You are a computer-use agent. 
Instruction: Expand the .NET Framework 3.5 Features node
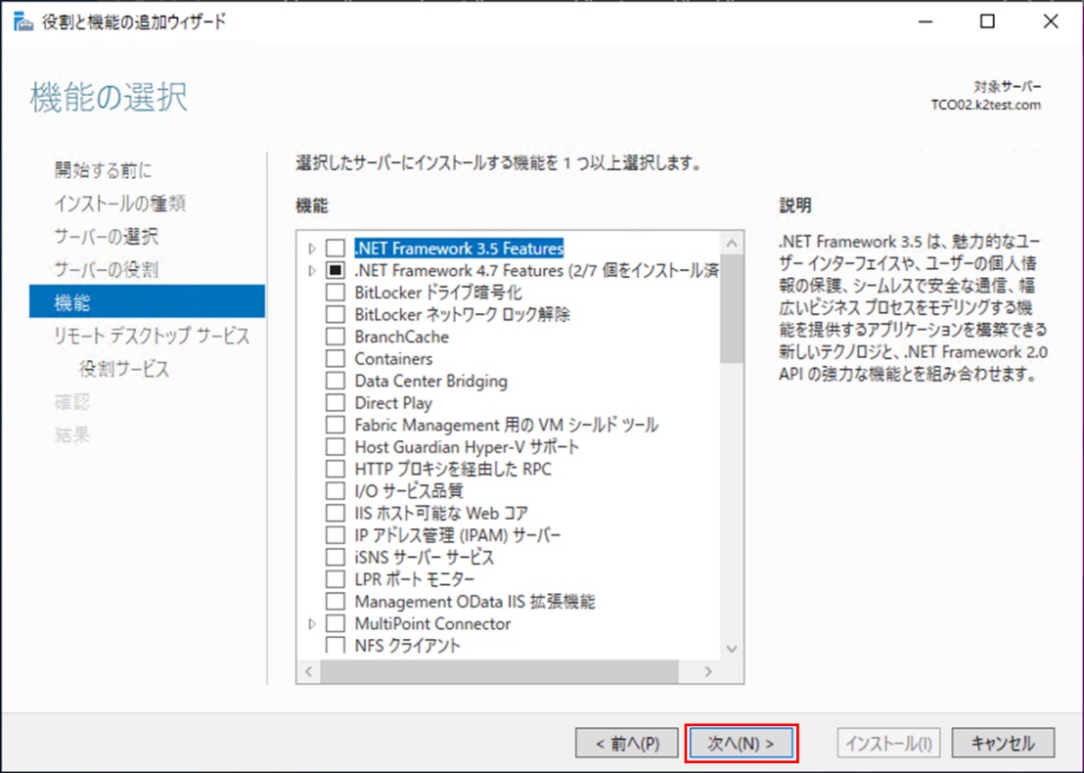coord(312,249)
